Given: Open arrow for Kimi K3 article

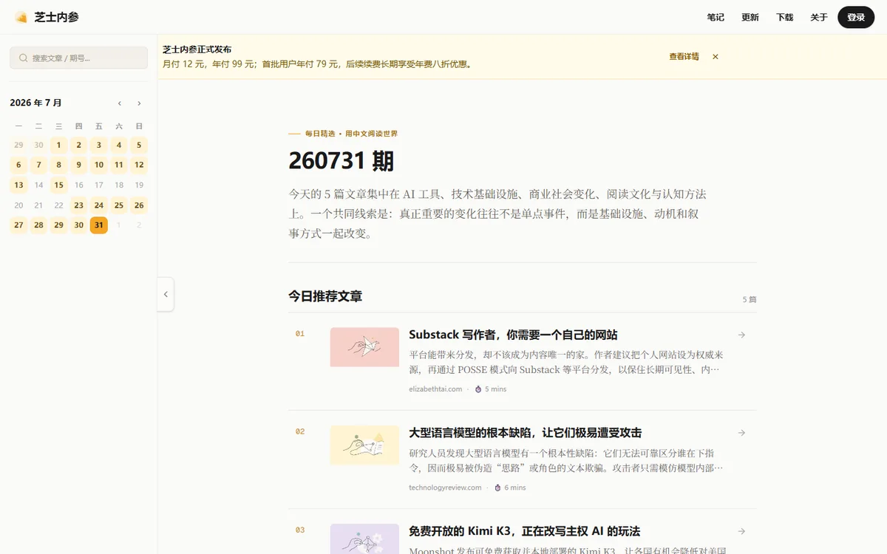Looking at the screenshot, I should 741,531.
